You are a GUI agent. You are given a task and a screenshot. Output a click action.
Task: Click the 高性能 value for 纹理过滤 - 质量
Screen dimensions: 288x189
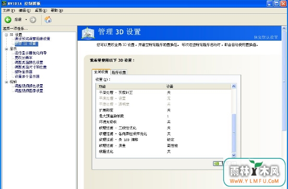172,145
